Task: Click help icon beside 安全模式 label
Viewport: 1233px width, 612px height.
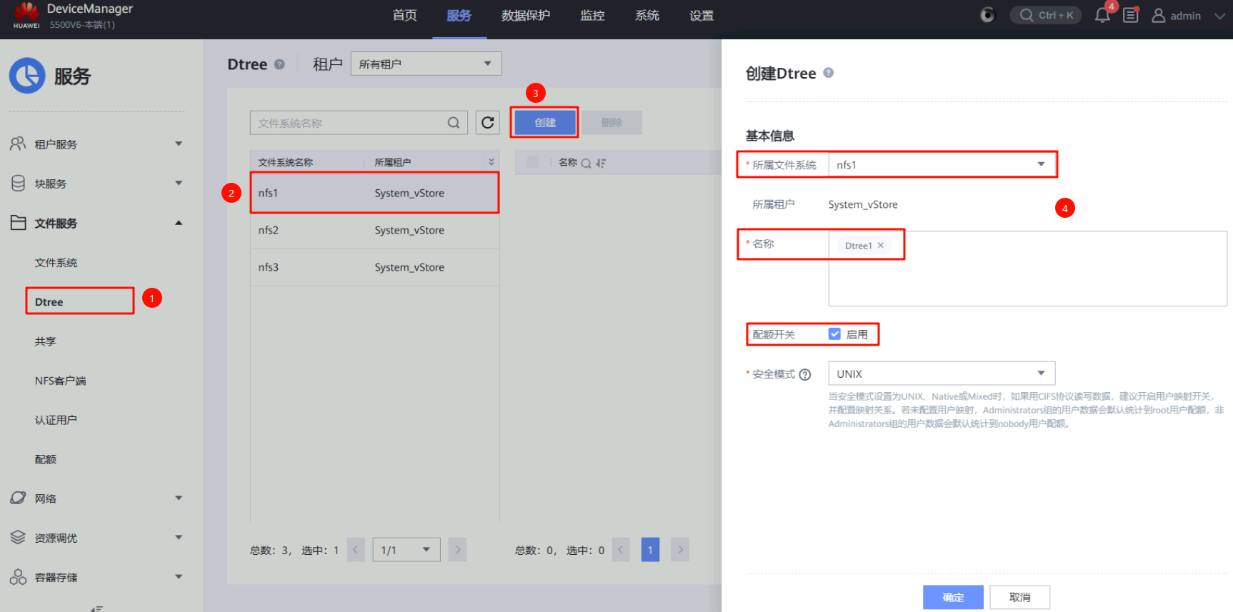Action: pyautogui.click(x=805, y=374)
